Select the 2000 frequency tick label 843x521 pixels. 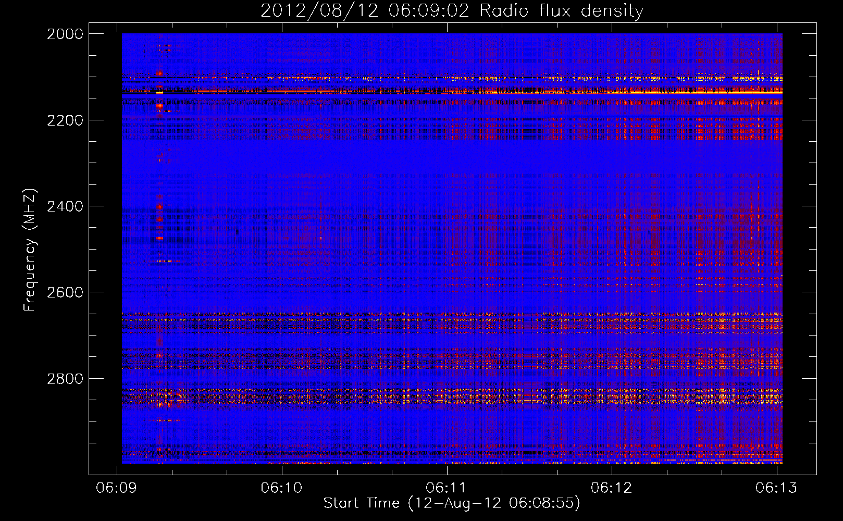coord(65,34)
